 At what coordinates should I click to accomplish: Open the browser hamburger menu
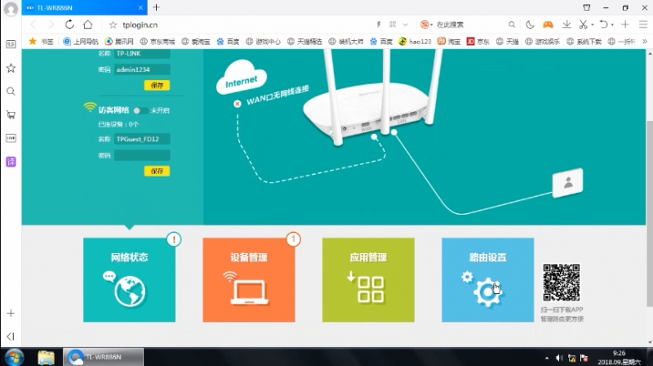[643, 25]
